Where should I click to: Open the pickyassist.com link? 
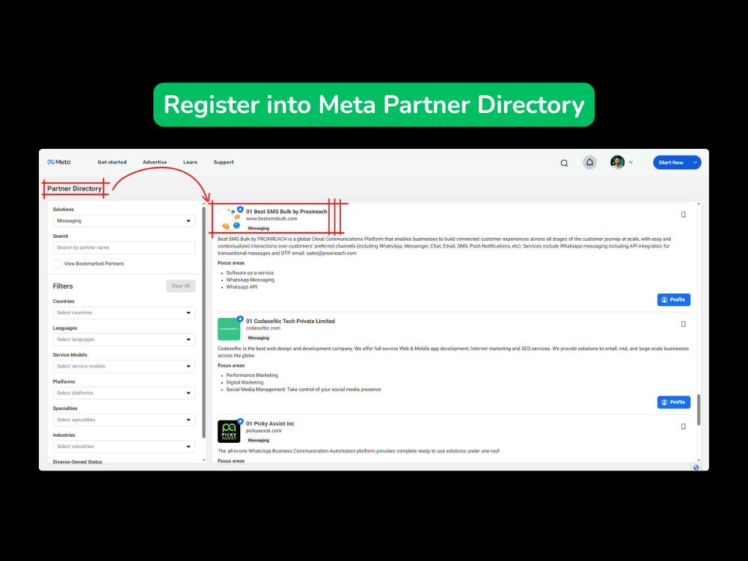coord(264,431)
